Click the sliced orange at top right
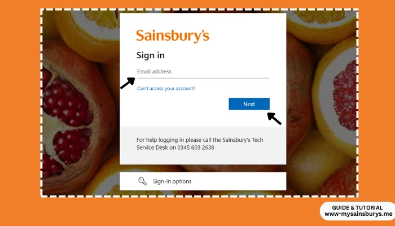The image size is (395, 226). coord(321,24)
